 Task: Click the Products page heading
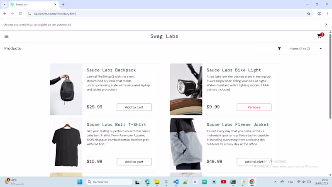pos(12,48)
